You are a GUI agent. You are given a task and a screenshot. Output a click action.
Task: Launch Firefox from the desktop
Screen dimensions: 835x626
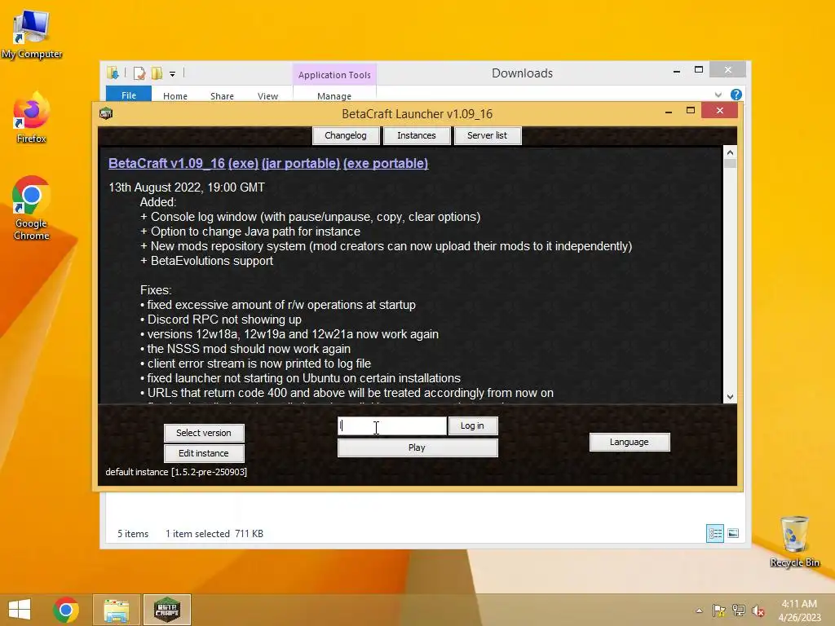(x=32, y=118)
